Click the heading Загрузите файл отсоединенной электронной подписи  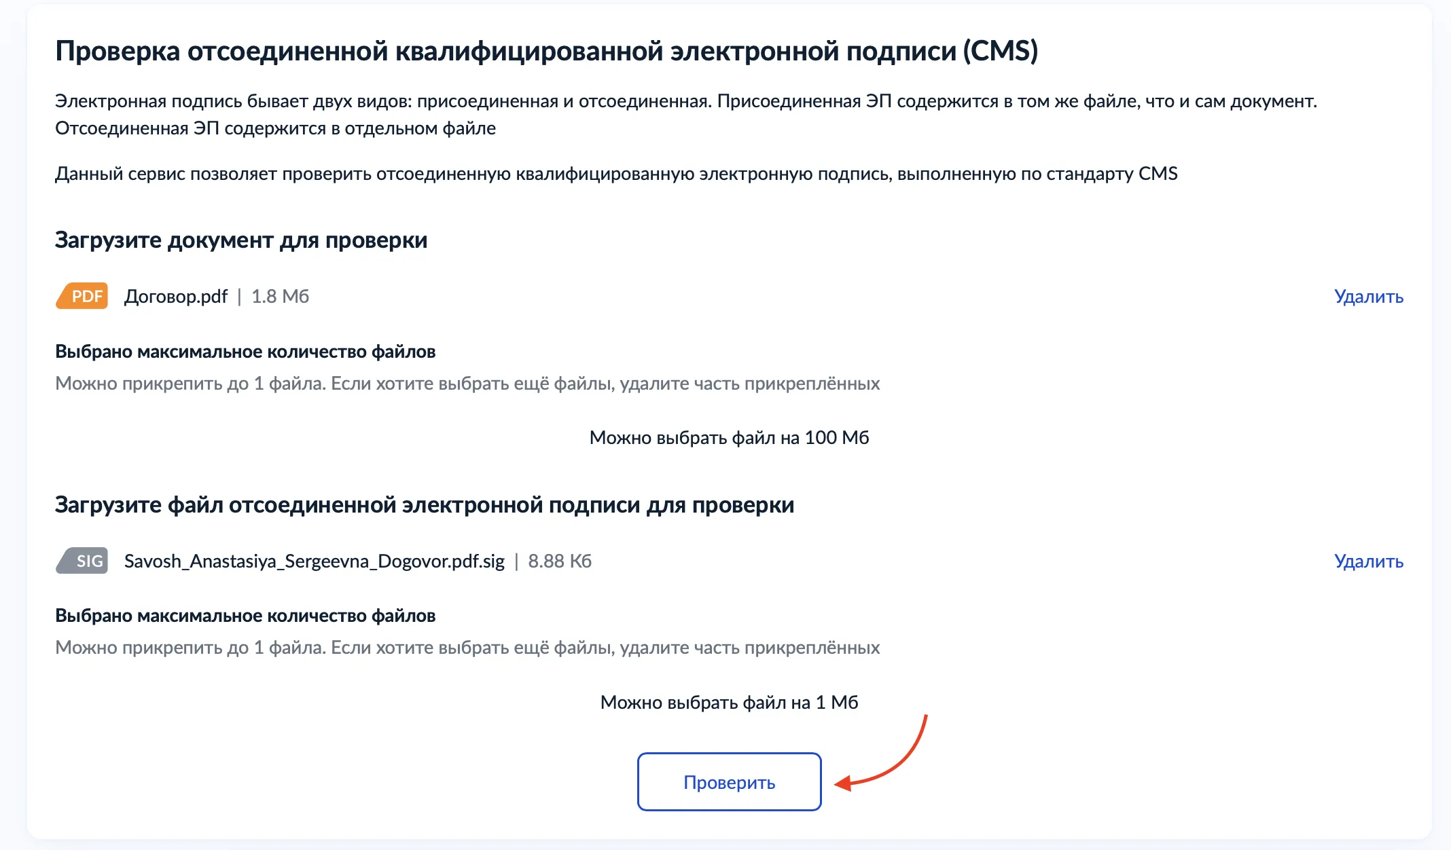425,505
